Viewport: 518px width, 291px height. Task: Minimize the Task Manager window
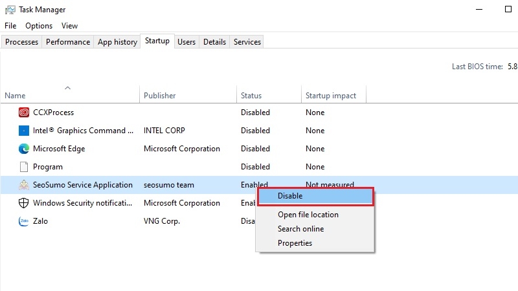(479, 10)
